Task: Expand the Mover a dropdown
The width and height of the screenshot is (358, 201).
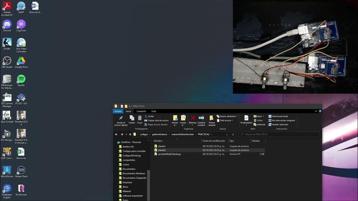Action: (x=175, y=120)
